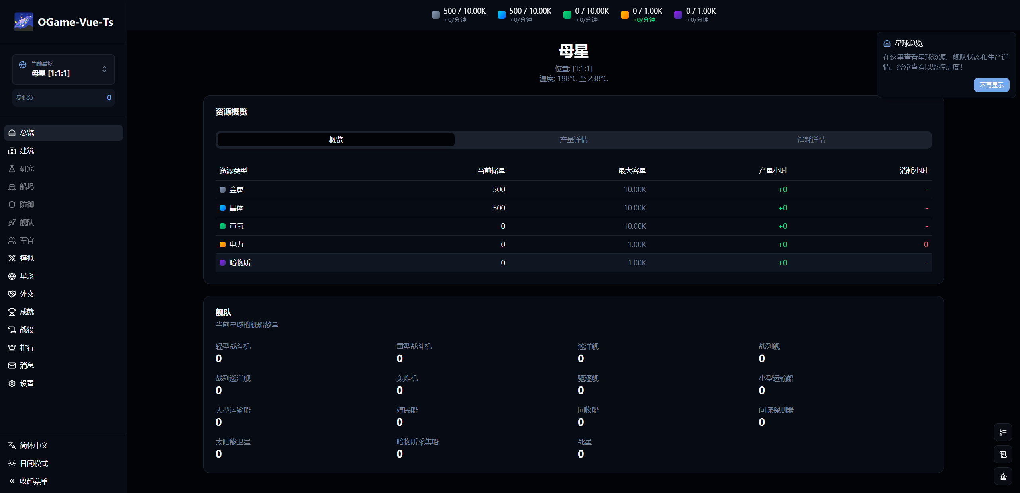Click the Don't show again (不再显示) button
Viewport: 1020px width, 493px height.
coord(991,85)
